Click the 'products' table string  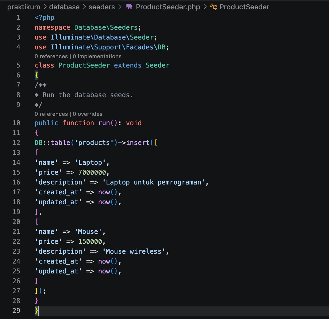click(x=94, y=143)
